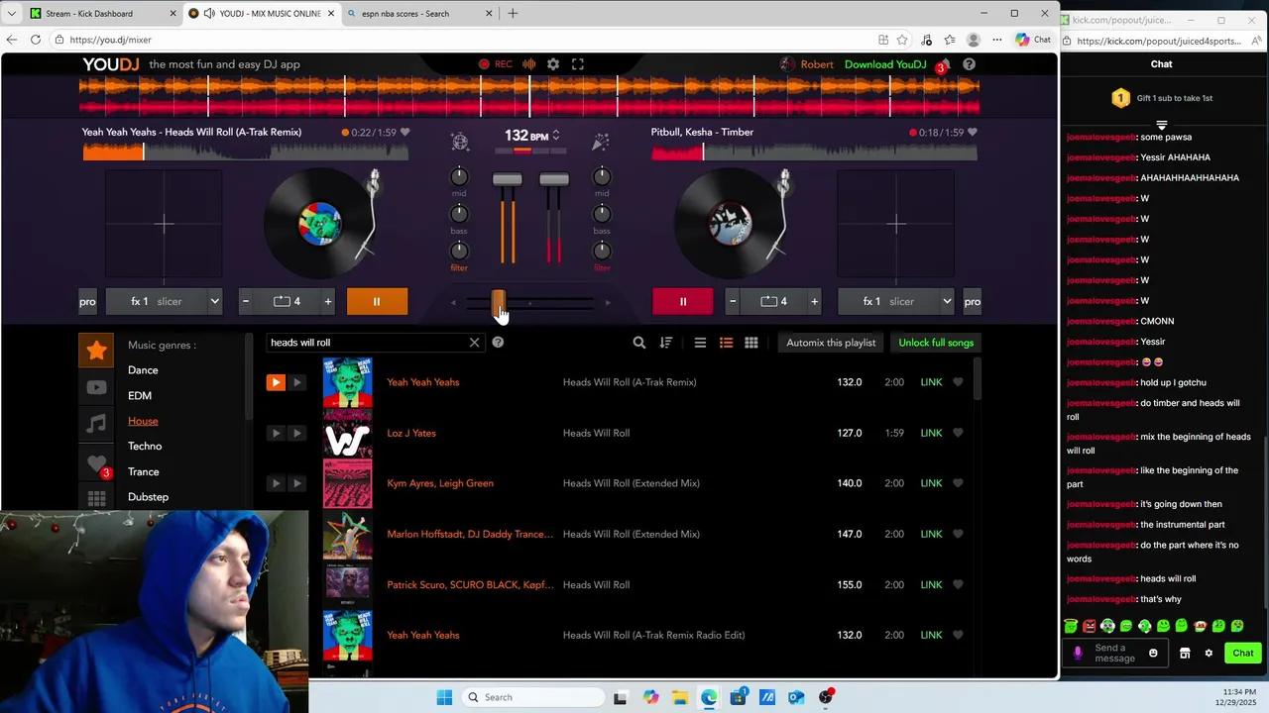Select the EDM genre

click(x=140, y=395)
